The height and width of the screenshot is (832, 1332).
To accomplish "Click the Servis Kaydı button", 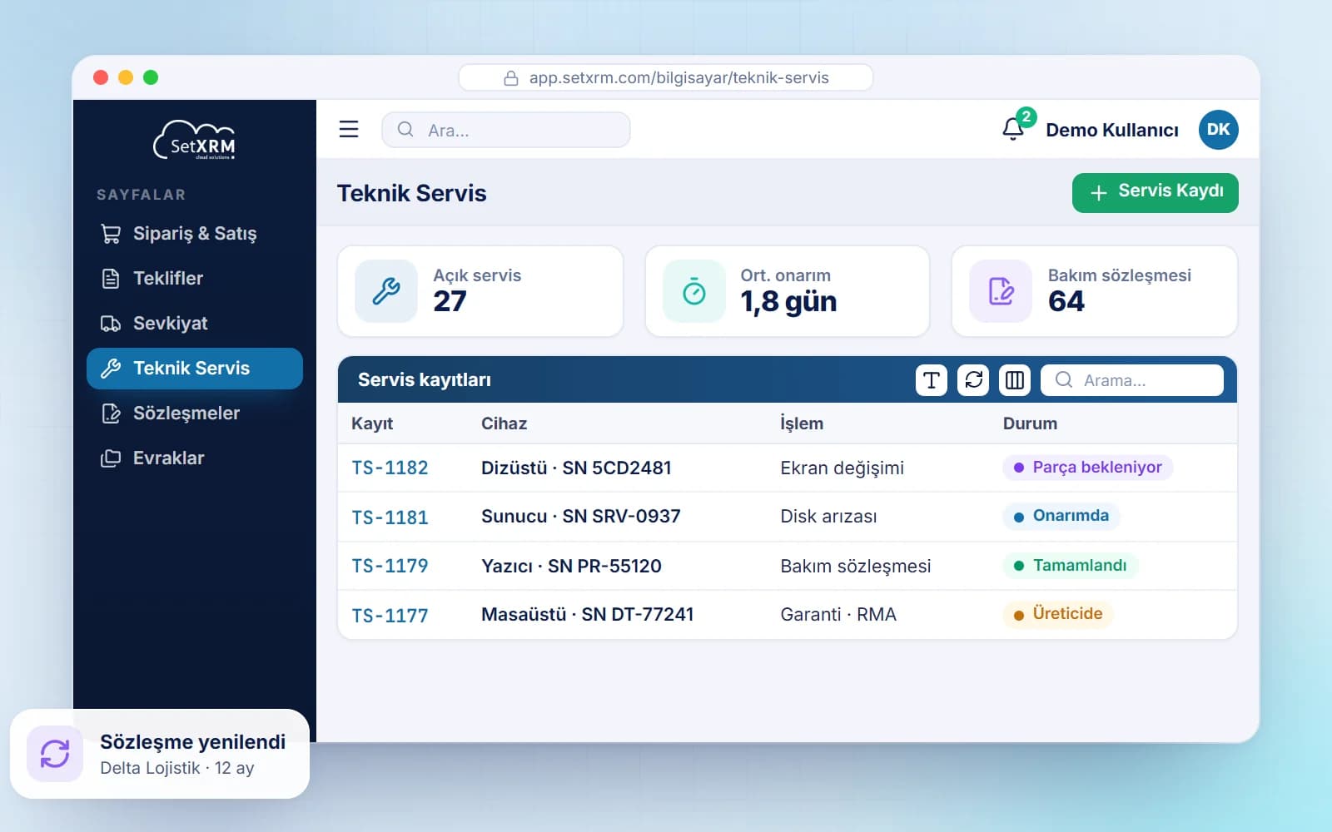I will (x=1155, y=192).
